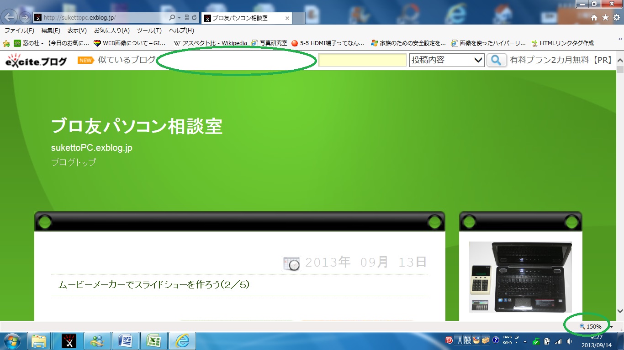Click the laptop and calculator sidebar photo
624x350 pixels.
[x=520, y=277]
